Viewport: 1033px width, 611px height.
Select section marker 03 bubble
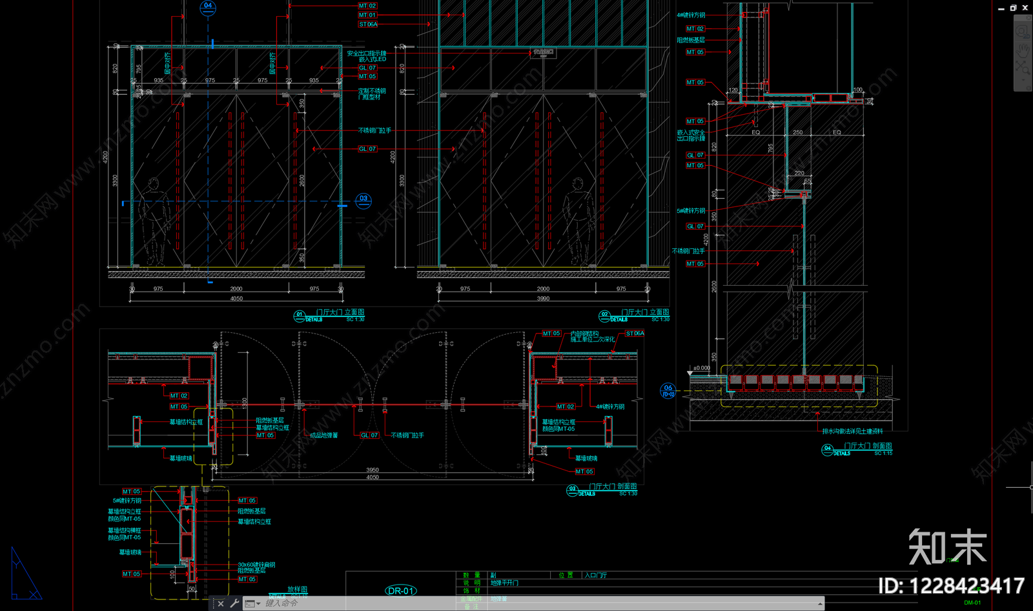363,200
